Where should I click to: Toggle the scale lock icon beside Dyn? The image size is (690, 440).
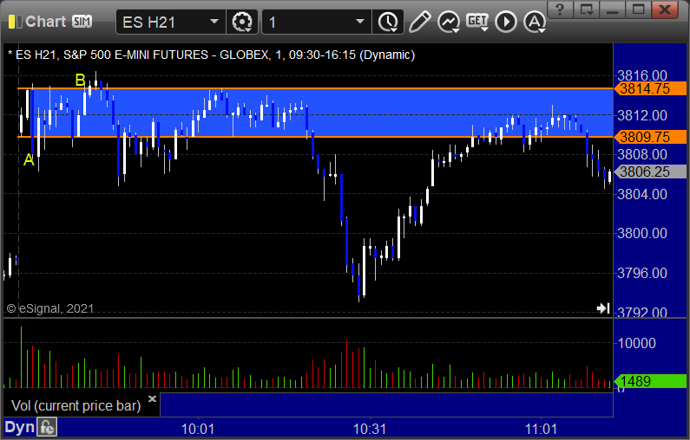[x=47, y=427]
